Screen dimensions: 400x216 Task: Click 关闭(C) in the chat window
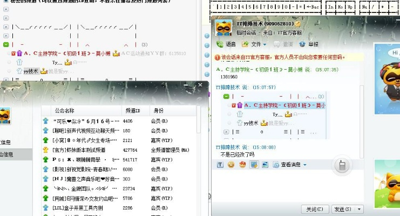coord(315,210)
